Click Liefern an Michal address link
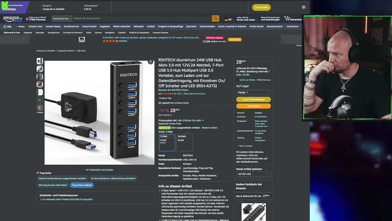Viewport: 392px width, 221px height. (x=255, y=80)
